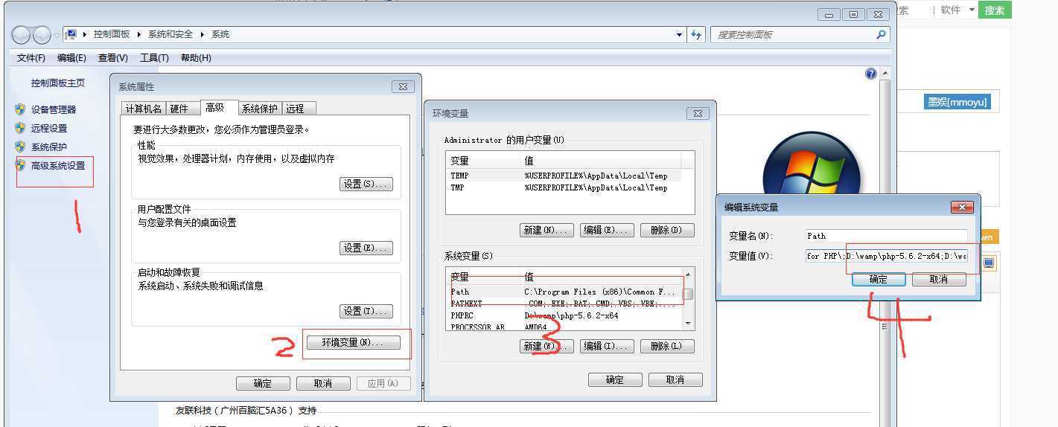Select the TEMP user variable row

(x=564, y=176)
